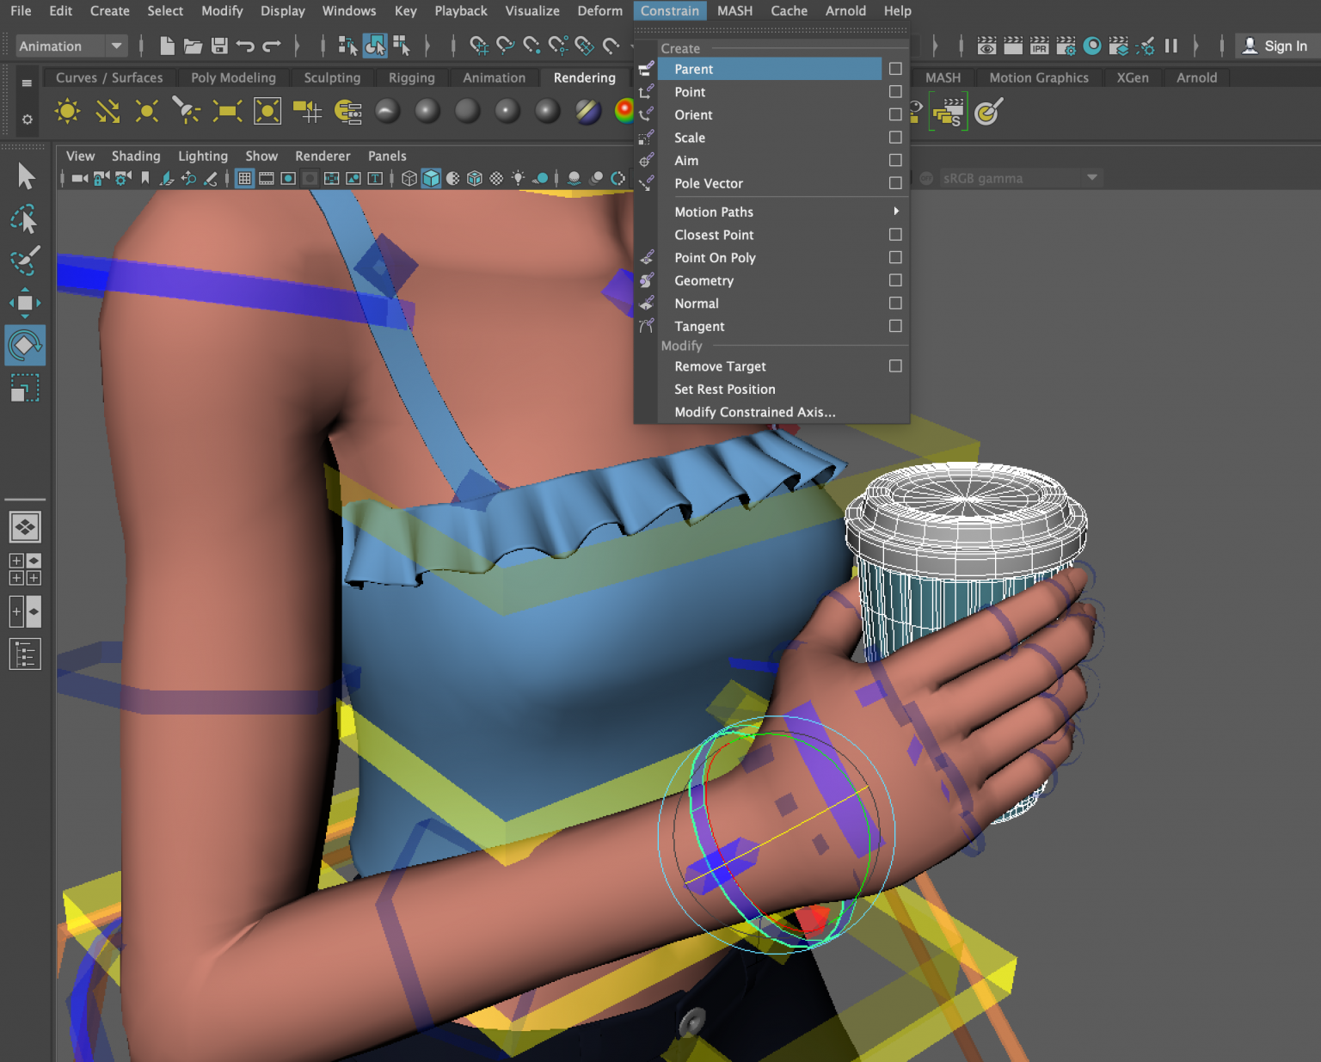Select Modify Constrained Axis menu entry

coord(754,412)
